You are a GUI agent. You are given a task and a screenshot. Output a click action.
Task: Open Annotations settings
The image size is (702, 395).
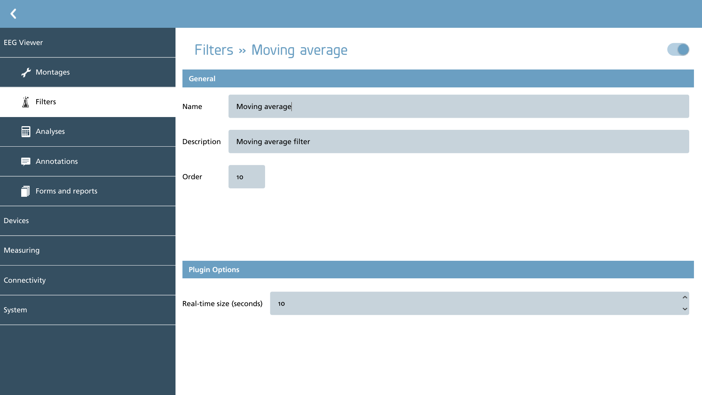88,162
